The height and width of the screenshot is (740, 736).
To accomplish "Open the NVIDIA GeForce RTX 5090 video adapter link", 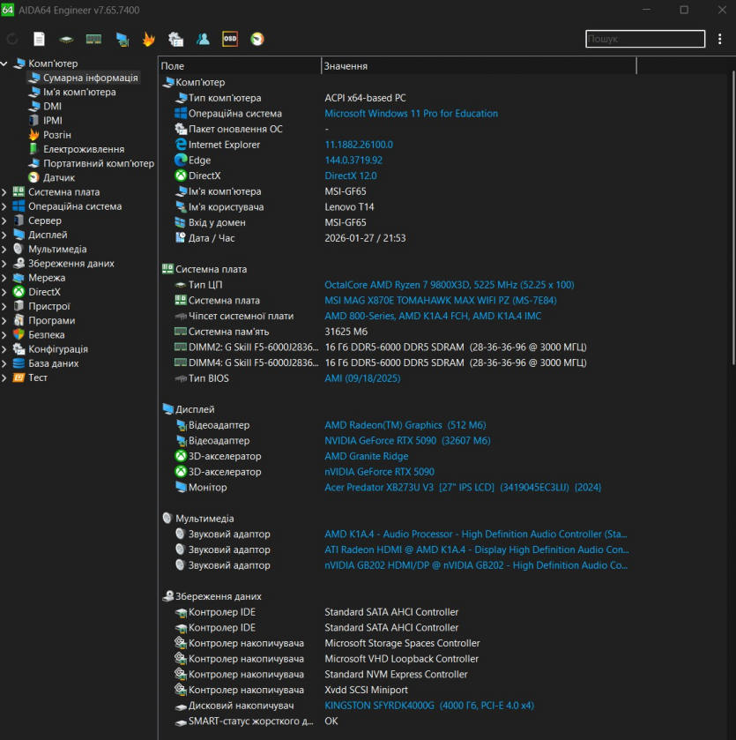I will 407,440.
